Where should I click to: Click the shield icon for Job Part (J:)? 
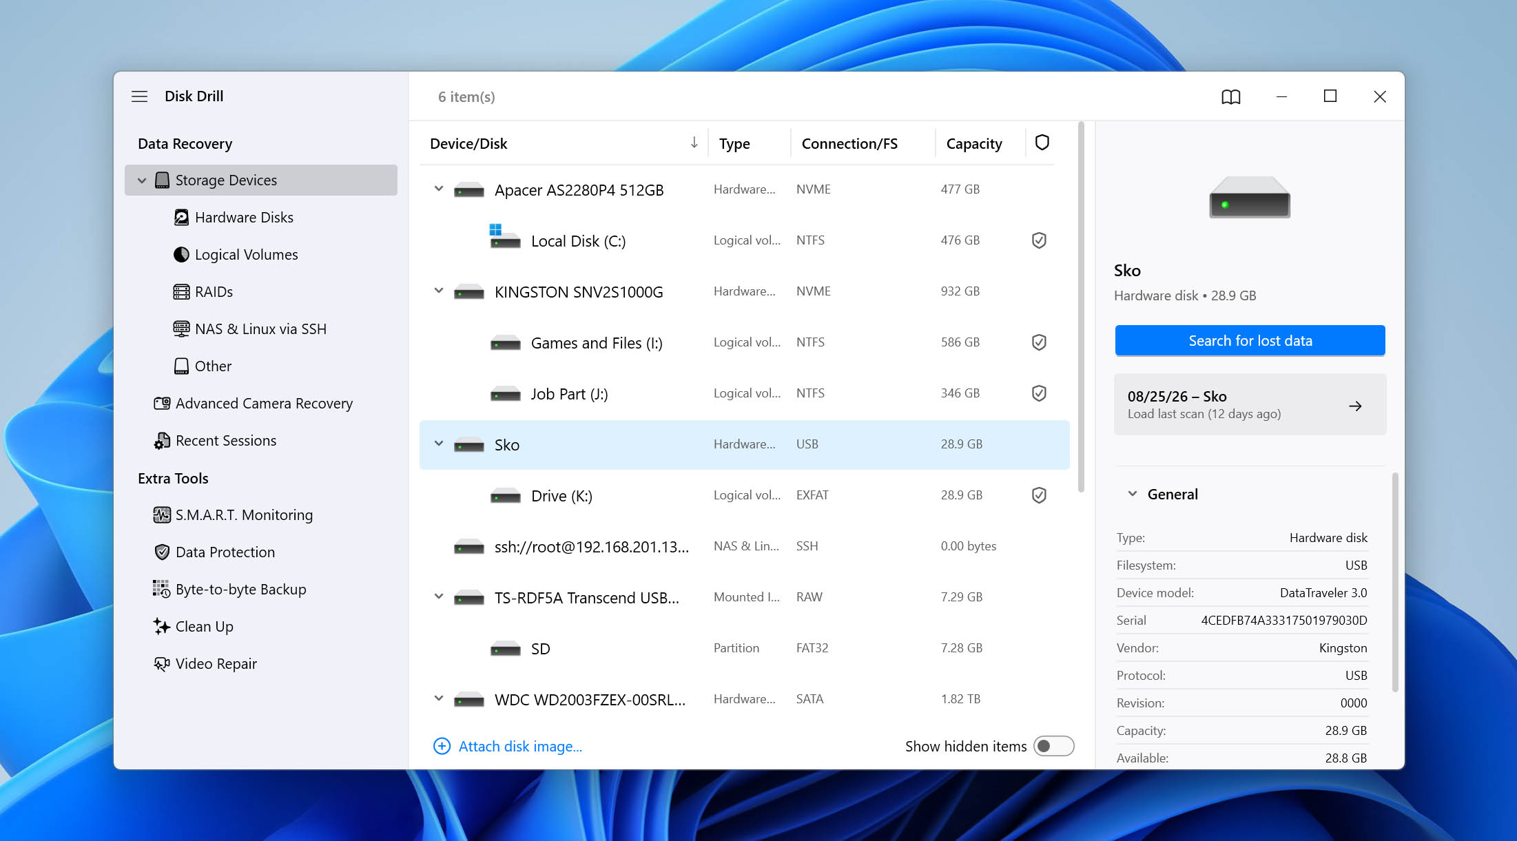pyautogui.click(x=1039, y=393)
